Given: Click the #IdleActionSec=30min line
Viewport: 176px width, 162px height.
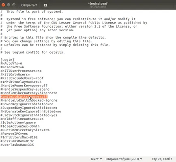Looking at the screenshot, I should (20, 126).
